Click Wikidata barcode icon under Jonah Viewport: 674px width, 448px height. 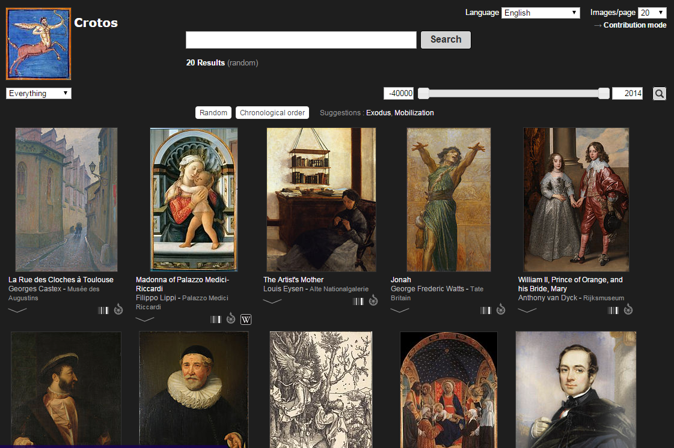(x=486, y=310)
